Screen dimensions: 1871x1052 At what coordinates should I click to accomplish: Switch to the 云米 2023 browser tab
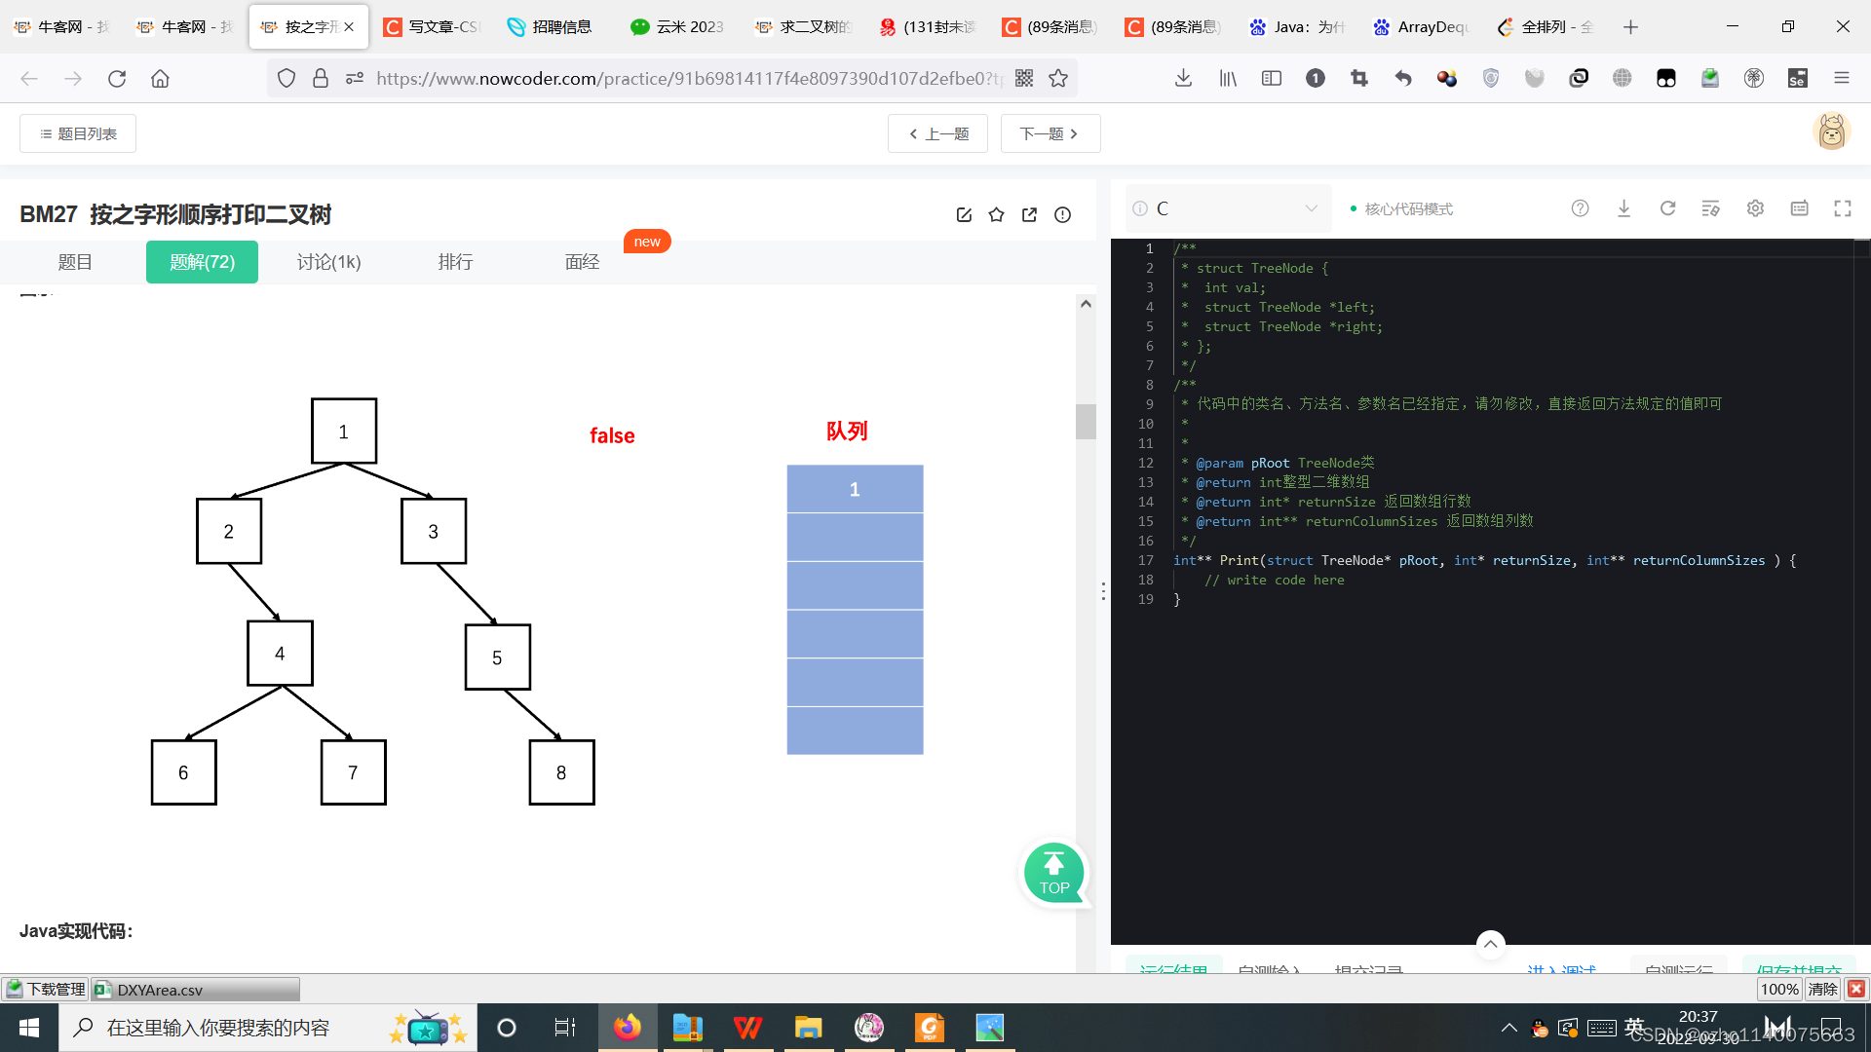[678, 27]
